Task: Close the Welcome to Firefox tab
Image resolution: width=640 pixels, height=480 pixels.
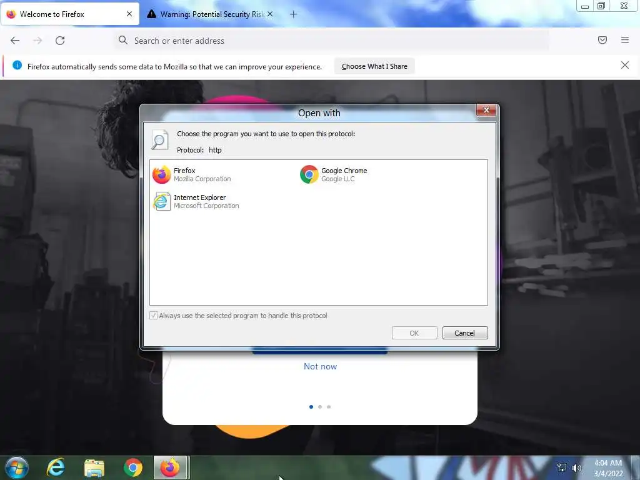Action: point(129,14)
